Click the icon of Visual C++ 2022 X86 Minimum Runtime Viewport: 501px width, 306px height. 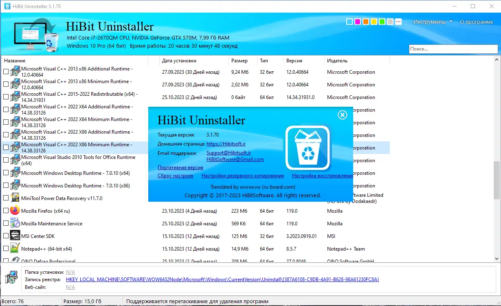pos(15,147)
